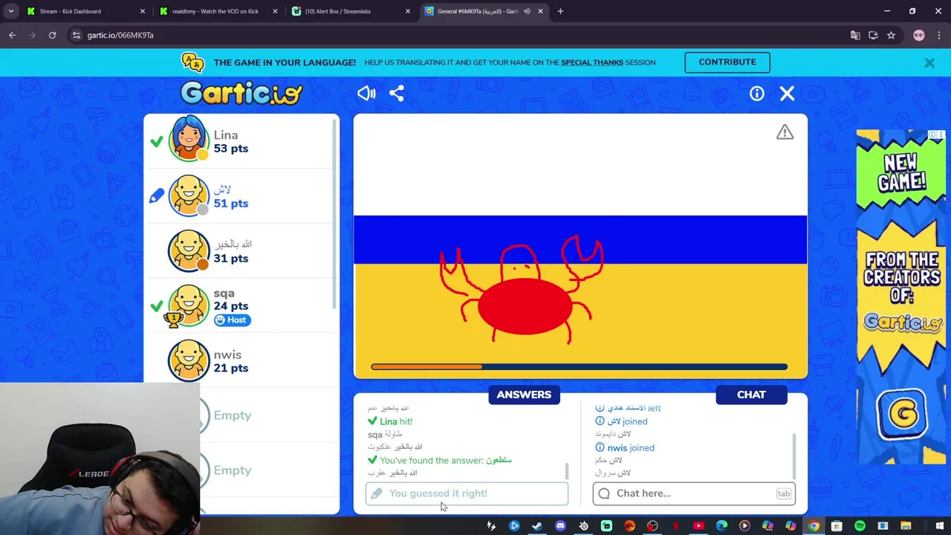The image size is (951, 535).
Task: Open the room info icon
Action: pos(756,93)
